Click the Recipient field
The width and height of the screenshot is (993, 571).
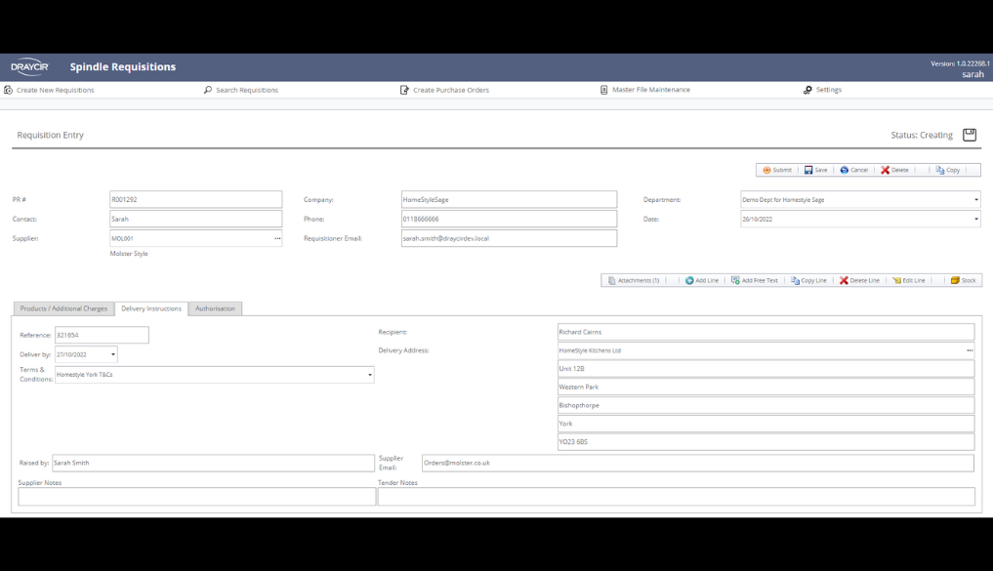pos(765,332)
